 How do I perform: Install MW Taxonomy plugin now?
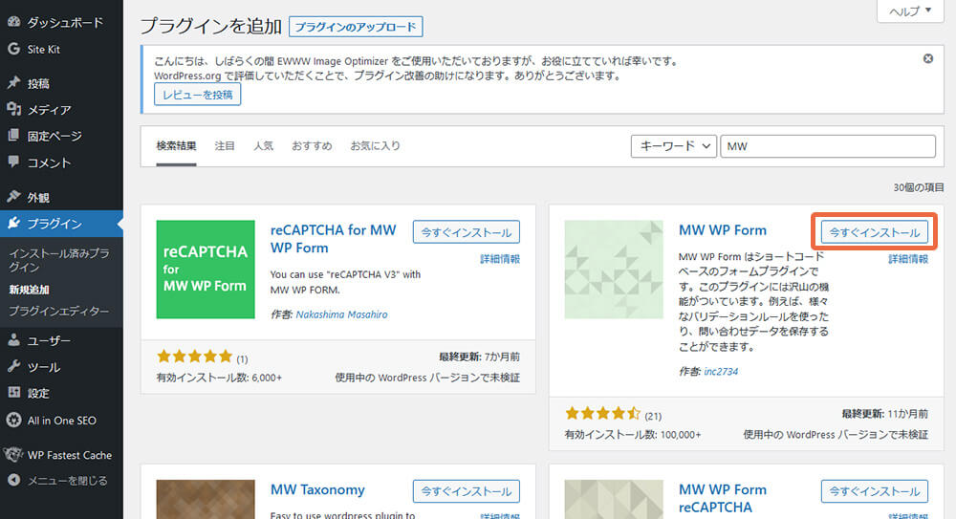click(x=467, y=491)
